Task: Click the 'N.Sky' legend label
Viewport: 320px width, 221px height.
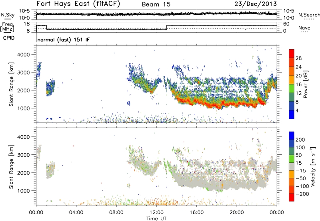Action: 8,15
